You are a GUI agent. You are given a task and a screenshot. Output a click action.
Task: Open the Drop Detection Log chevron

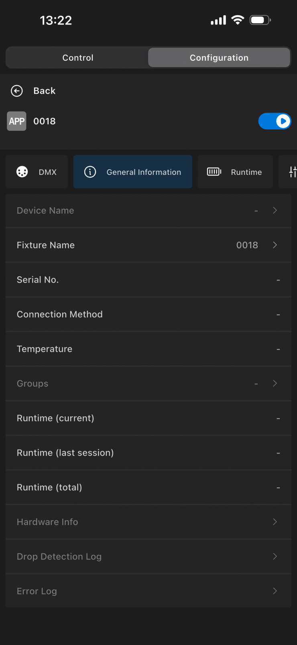pyautogui.click(x=275, y=556)
